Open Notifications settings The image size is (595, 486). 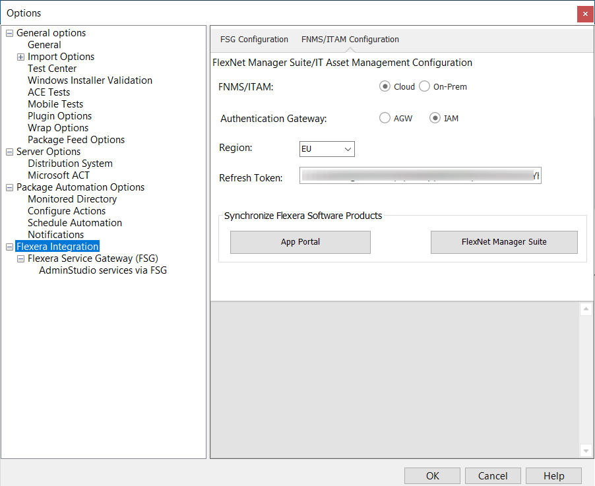pos(55,235)
